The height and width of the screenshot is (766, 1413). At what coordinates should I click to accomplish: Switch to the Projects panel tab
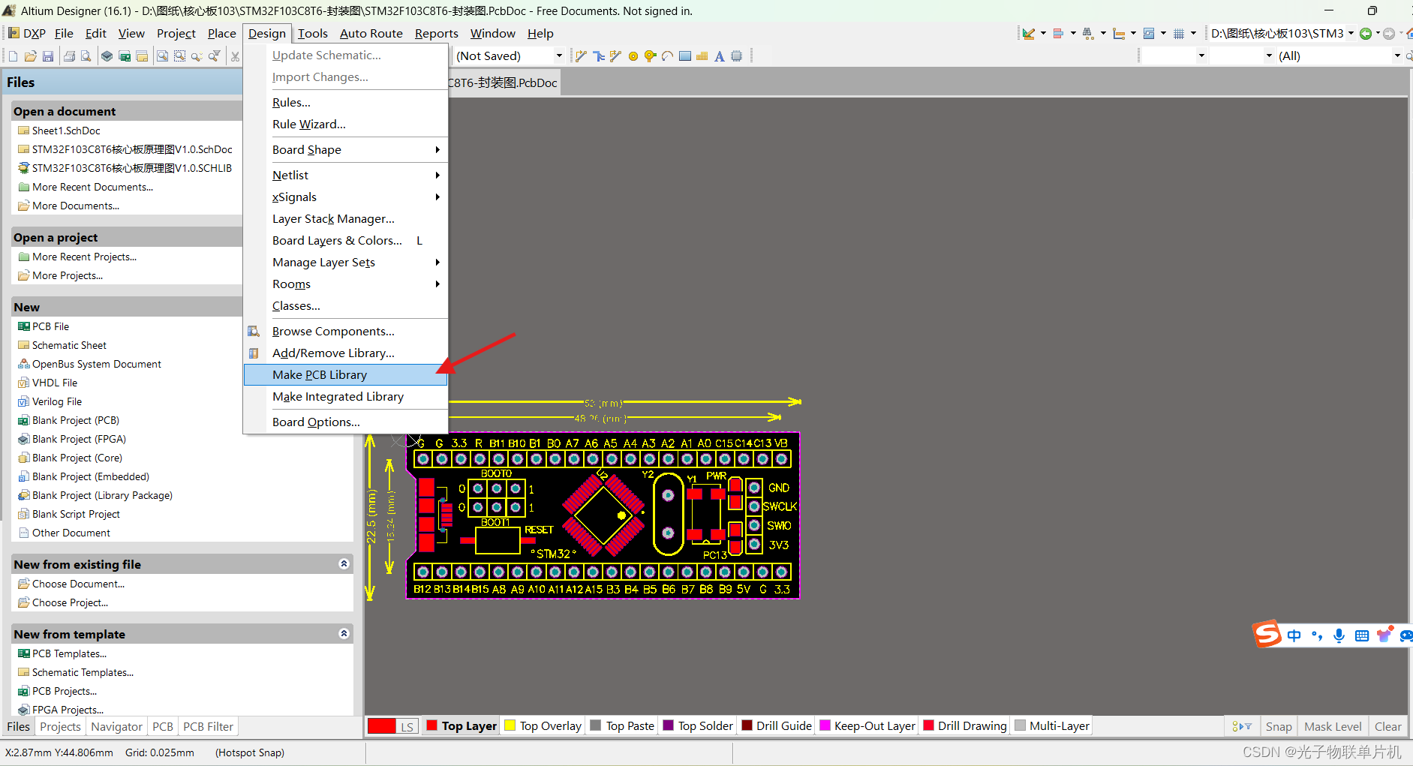click(60, 727)
